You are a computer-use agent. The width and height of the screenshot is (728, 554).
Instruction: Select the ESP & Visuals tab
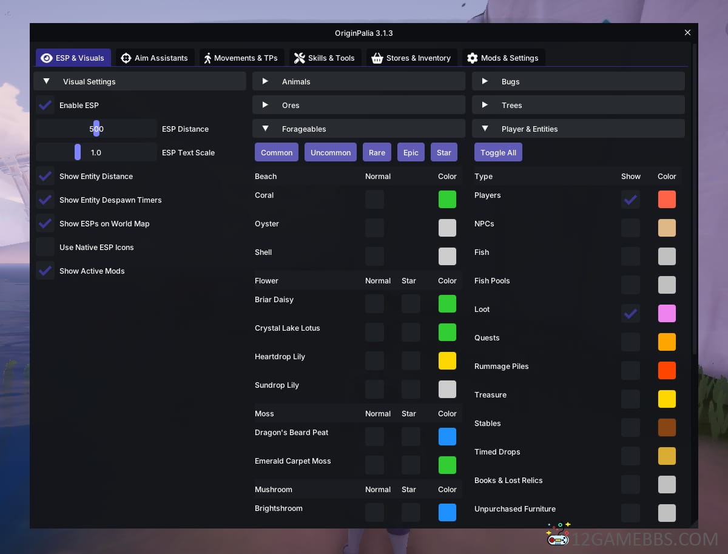coord(73,58)
